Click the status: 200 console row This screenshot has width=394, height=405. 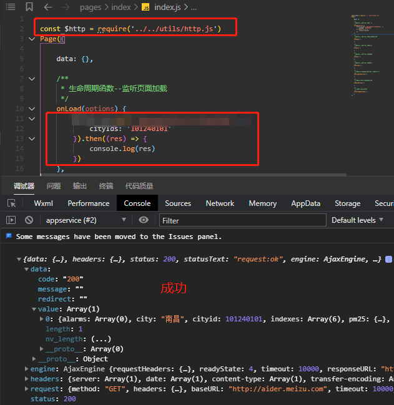click(53, 399)
